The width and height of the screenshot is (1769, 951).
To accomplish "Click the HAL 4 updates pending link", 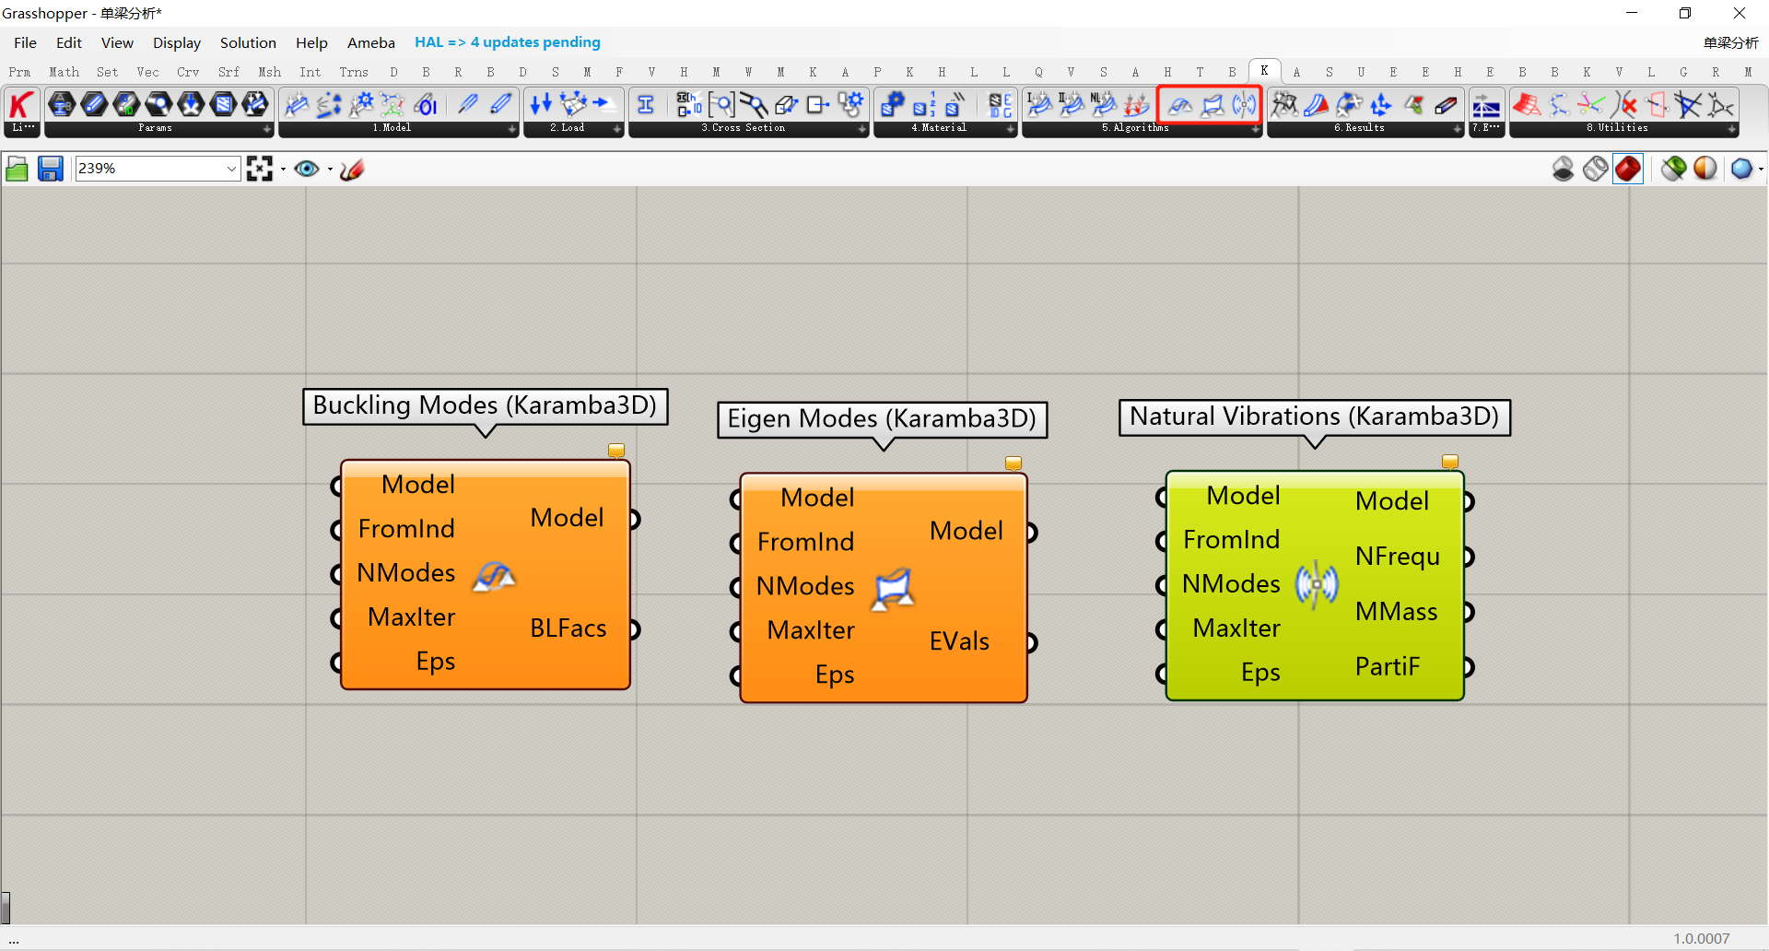I will tap(507, 42).
